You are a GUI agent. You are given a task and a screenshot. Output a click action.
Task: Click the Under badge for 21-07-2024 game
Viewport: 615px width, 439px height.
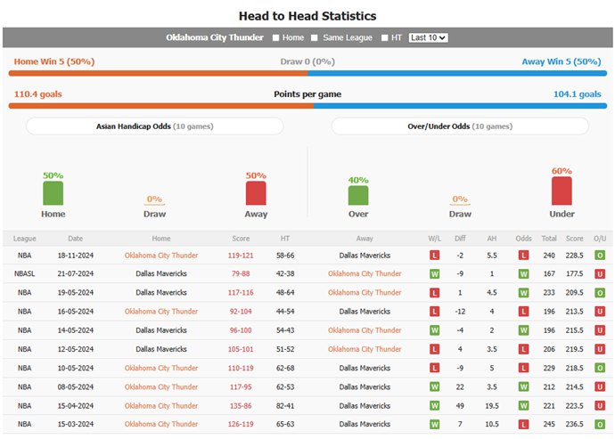click(600, 274)
